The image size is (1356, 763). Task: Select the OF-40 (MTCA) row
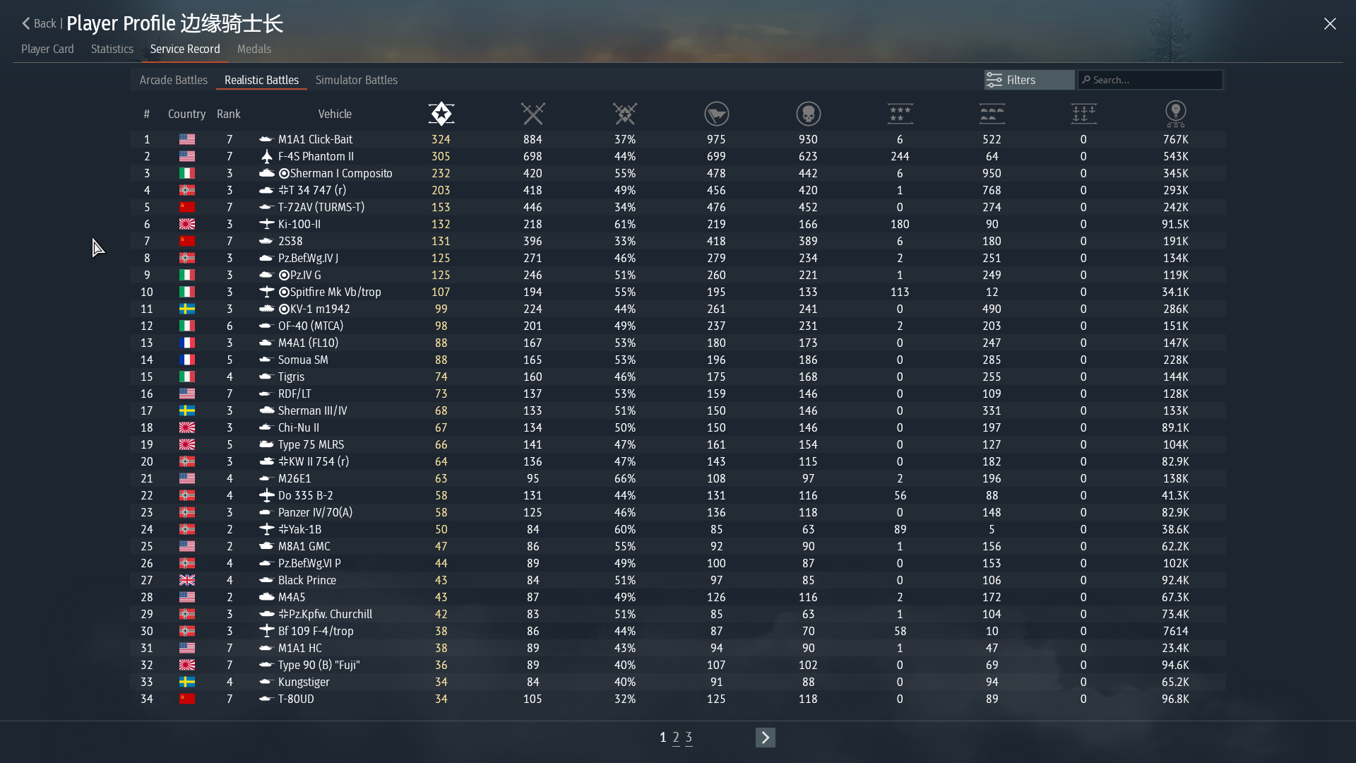pyautogui.click(x=678, y=326)
